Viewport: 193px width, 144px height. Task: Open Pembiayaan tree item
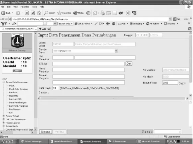coord(15,109)
